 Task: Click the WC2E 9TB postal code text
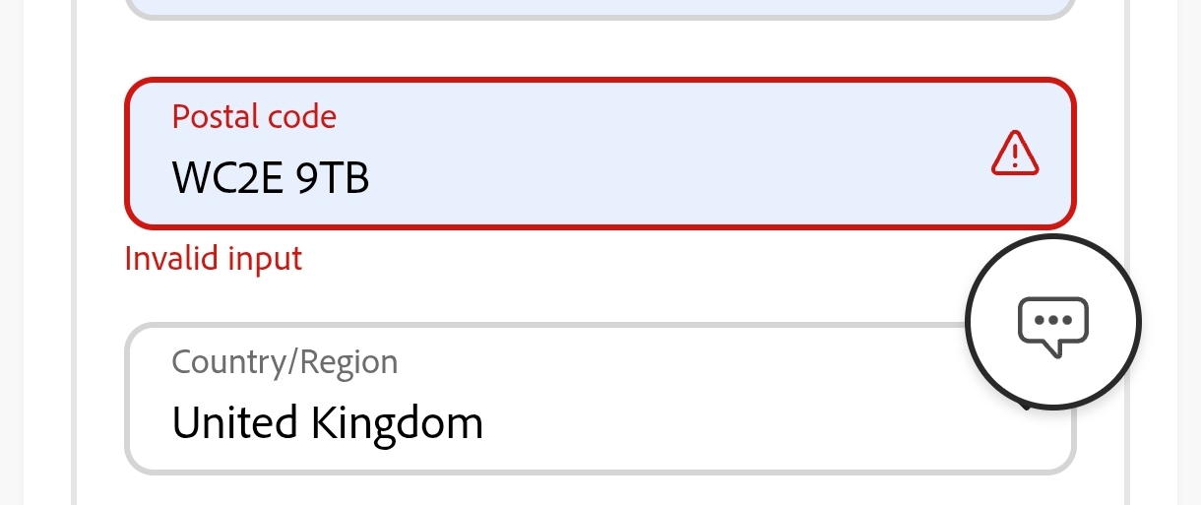[271, 178]
